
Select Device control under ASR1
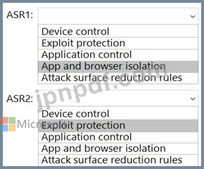(118, 31)
